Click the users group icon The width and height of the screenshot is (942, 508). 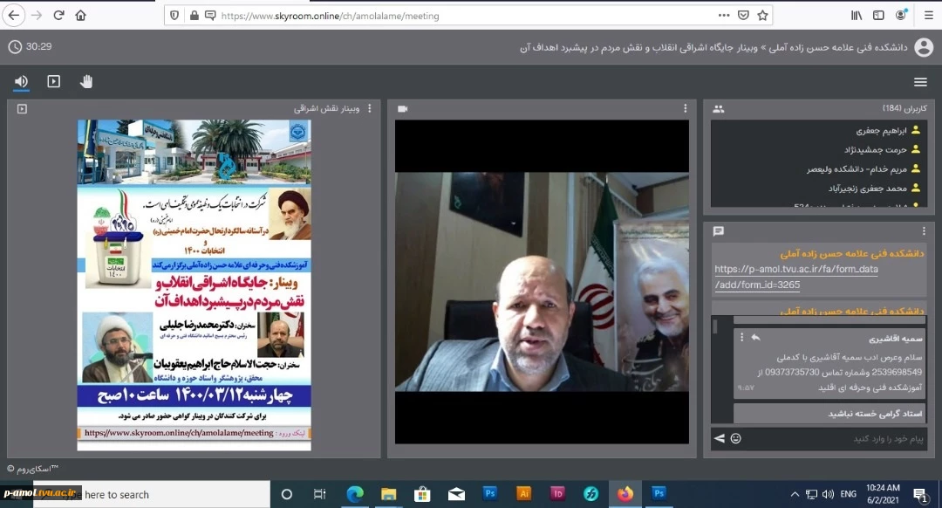[x=718, y=109]
